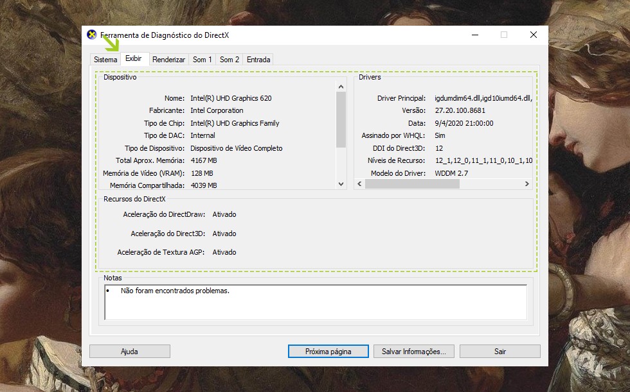Viewport: 630px width, 392px height.
Task: Select the Exibir tab
Action: [x=134, y=58]
